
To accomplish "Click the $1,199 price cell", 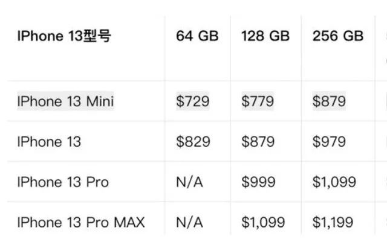I will [x=333, y=222].
